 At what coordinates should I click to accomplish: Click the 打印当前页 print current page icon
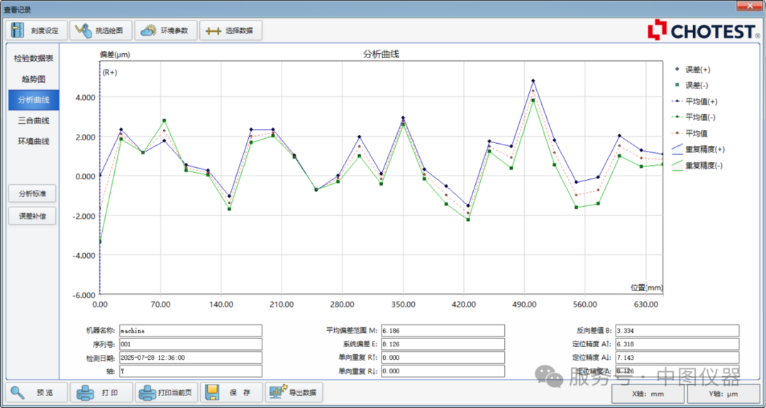(x=148, y=392)
